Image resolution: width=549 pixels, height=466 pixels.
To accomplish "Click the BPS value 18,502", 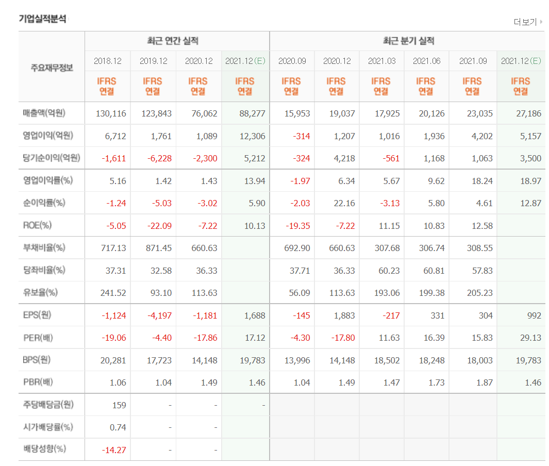I will [387, 361].
